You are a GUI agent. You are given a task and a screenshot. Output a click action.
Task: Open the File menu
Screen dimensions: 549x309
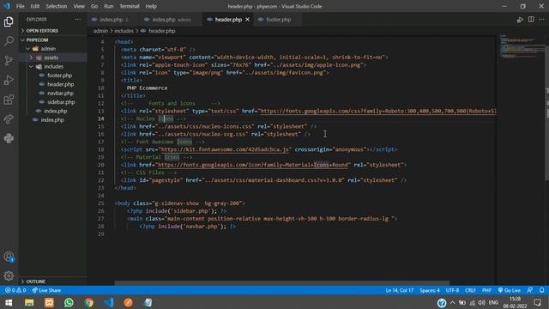pos(20,6)
